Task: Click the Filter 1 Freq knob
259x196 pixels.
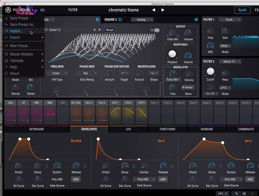Action: (x=210, y=31)
